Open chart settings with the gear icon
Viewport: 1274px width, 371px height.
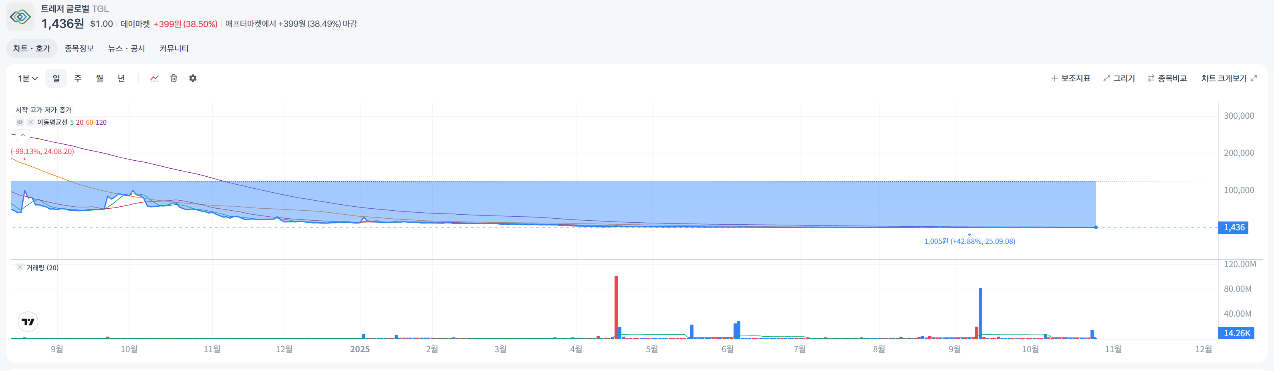(193, 78)
